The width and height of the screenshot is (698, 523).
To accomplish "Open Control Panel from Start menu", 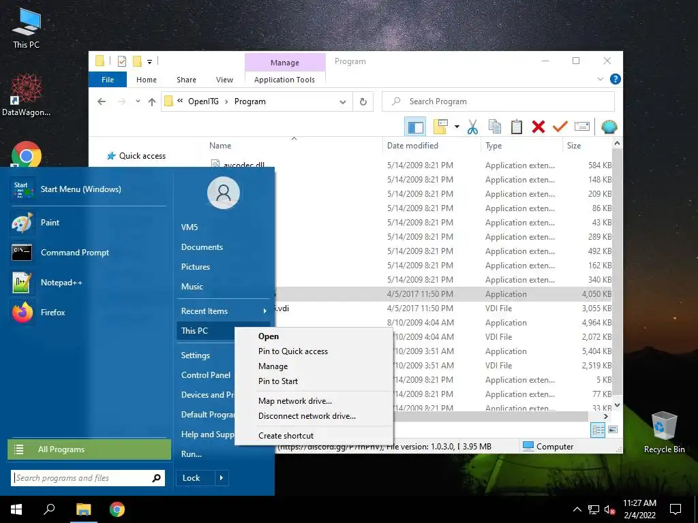I will (206, 375).
